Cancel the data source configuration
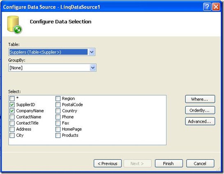 tap(200, 163)
